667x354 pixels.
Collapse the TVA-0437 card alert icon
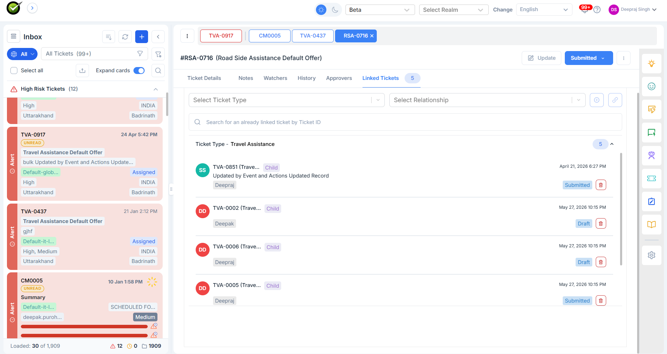(x=12, y=244)
